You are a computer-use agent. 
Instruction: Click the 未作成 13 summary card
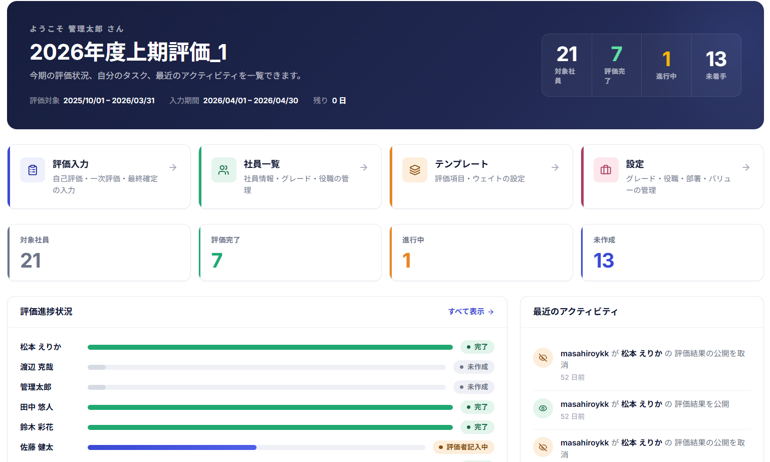[x=672, y=253]
